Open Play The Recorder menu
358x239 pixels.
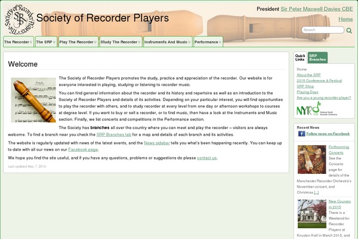pos(78,42)
